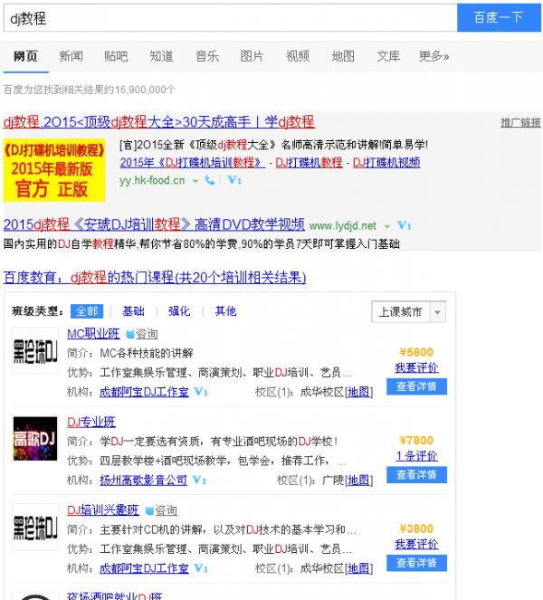Open the 地图 link for 成华校区 in MC职业班
The width and height of the screenshot is (543, 600).
358,392
